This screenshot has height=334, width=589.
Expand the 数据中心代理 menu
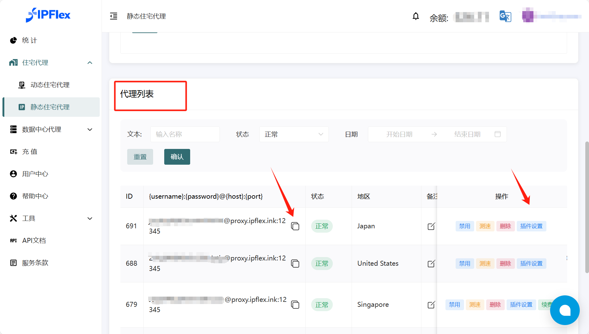[51, 129]
